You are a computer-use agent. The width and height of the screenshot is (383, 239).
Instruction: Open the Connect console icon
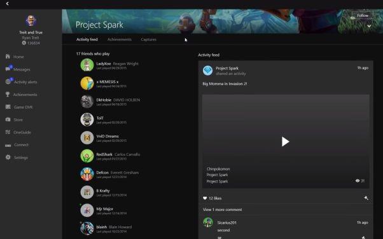click(8, 146)
